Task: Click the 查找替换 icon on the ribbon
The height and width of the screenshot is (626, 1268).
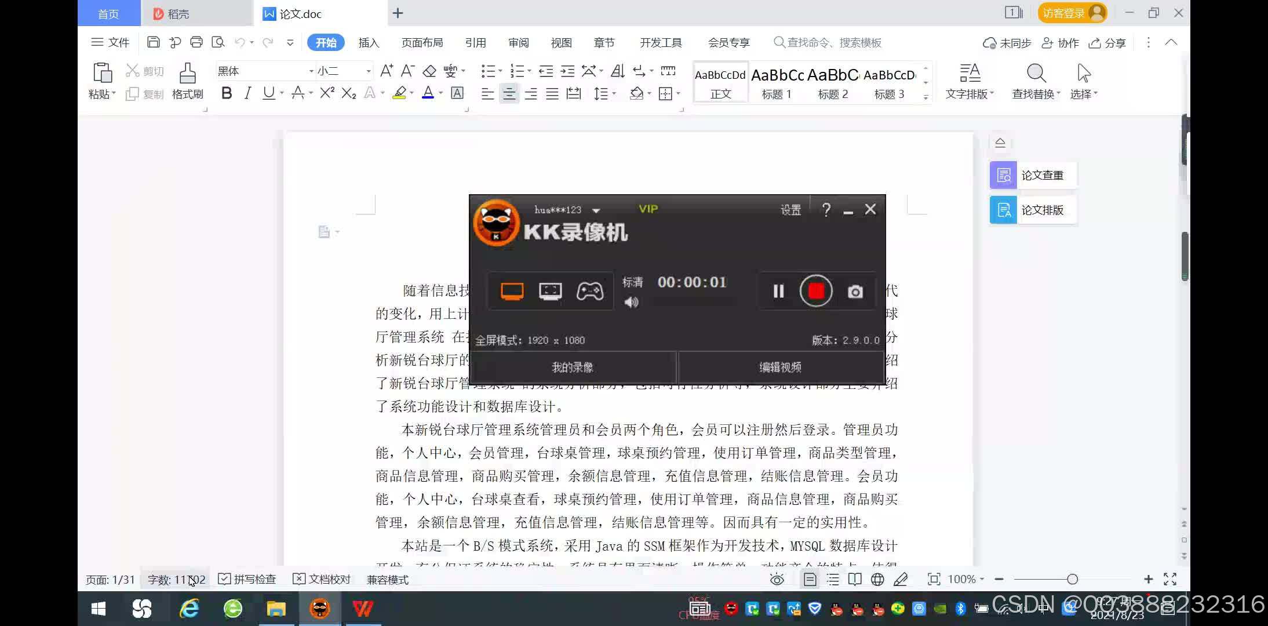Action: (1034, 74)
